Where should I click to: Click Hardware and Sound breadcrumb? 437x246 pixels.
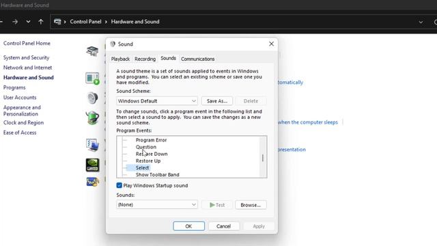pos(135,21)
